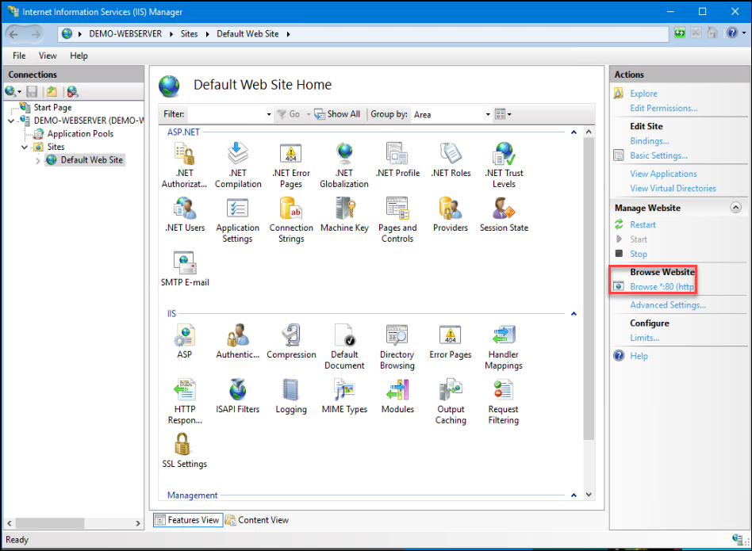The image size is (752, 551).
Task: Open the File menu
Action: [19, 55]
